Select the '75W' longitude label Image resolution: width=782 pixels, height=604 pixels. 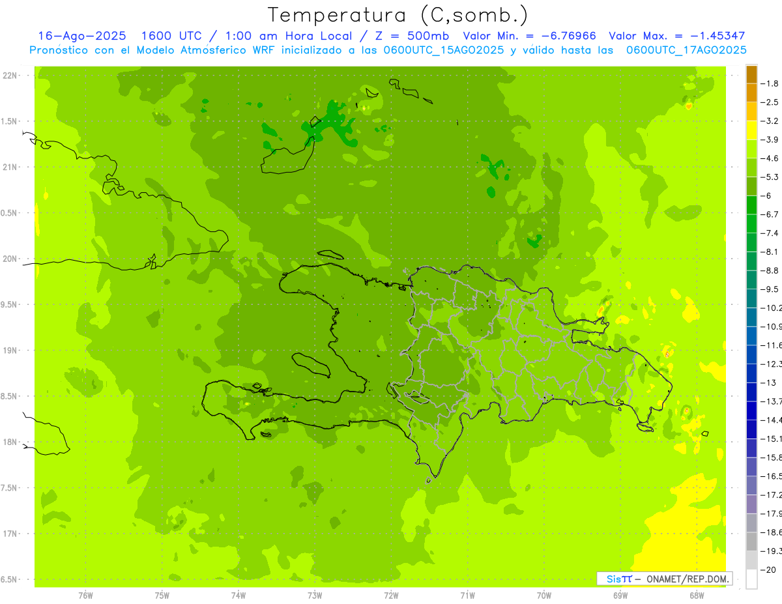click(x=162, y=596)
